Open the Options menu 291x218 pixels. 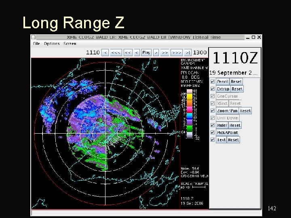[x=52, y=44]
